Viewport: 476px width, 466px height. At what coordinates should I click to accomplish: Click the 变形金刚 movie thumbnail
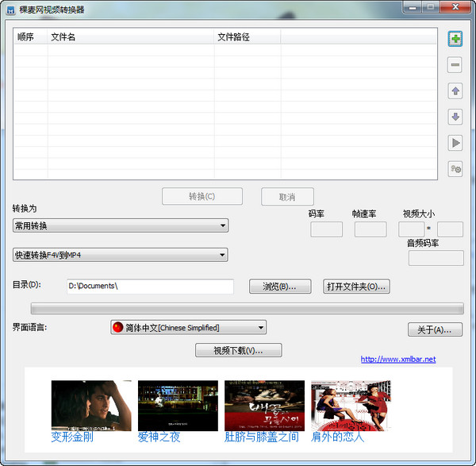[91, 405]
